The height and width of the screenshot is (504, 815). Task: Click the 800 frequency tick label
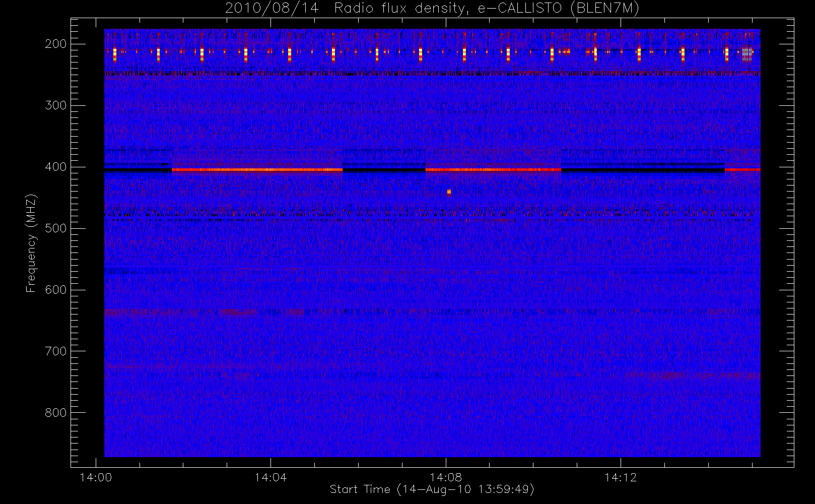[56, 413]
